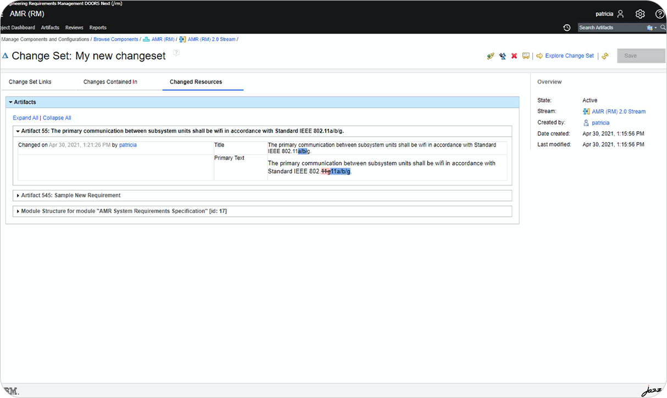The height and width of the screenshot is (398, 667).
Task: Switch to Changes Contained In tab
Action: [110, 82]
